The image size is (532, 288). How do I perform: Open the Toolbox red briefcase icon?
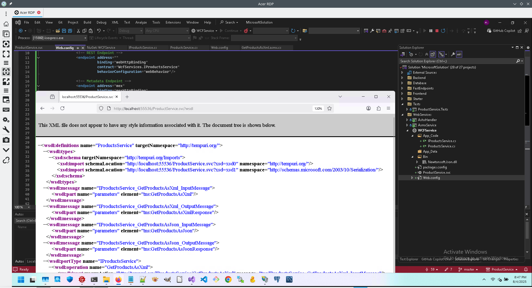pos(384,31)
